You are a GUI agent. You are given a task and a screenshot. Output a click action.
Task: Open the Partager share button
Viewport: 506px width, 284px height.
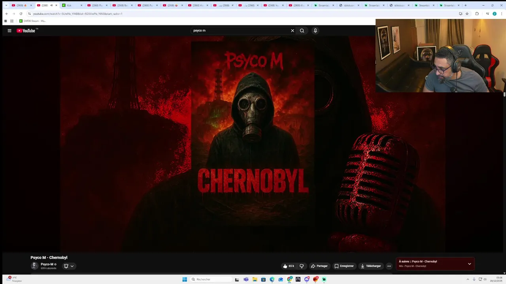(x=319, y=266)
